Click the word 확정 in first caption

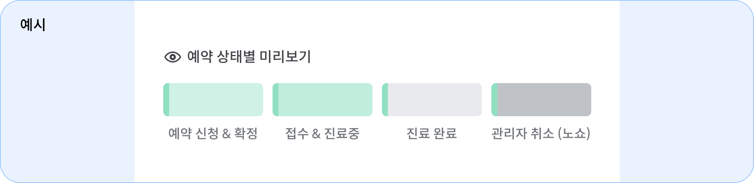(x=246, y=134)
